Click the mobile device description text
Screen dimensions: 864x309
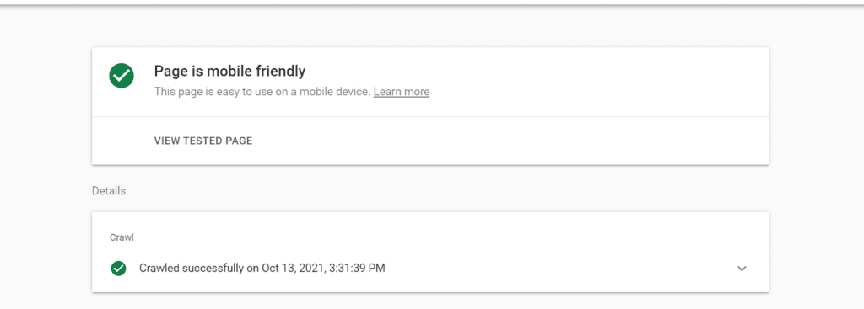click(262, 92)
